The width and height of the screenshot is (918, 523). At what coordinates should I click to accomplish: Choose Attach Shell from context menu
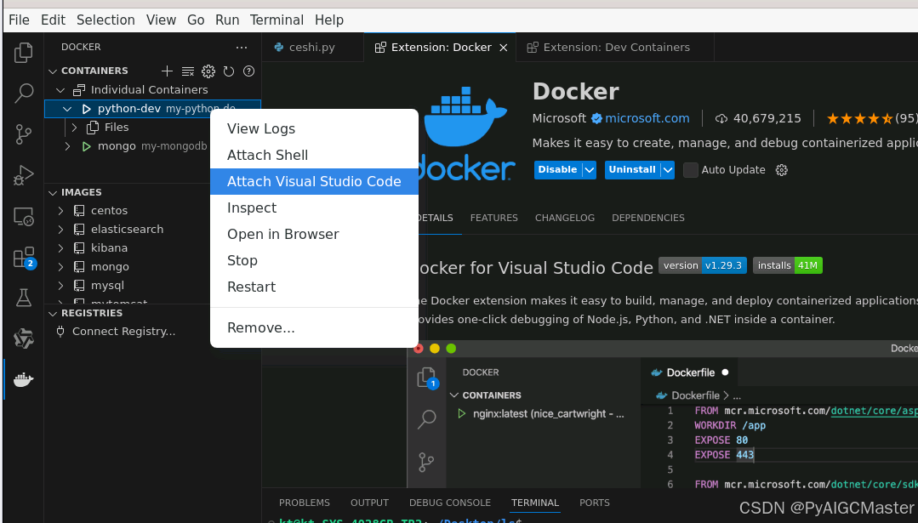pos(314,155)
